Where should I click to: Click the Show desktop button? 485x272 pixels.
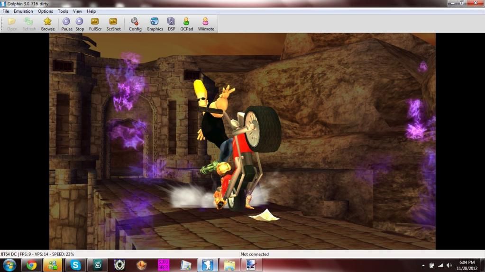click(x=482, y=265)
